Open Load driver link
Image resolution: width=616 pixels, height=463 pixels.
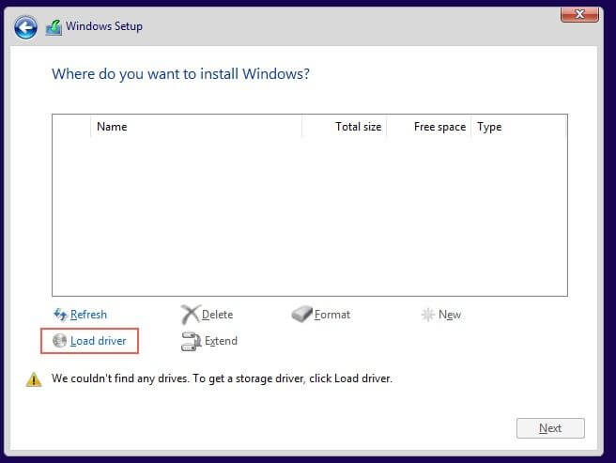tap(98, 341)
